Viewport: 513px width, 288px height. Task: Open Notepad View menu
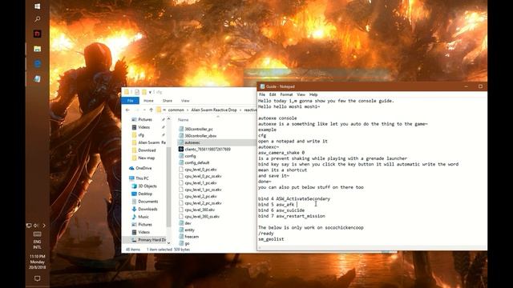(x=301, y=94)
